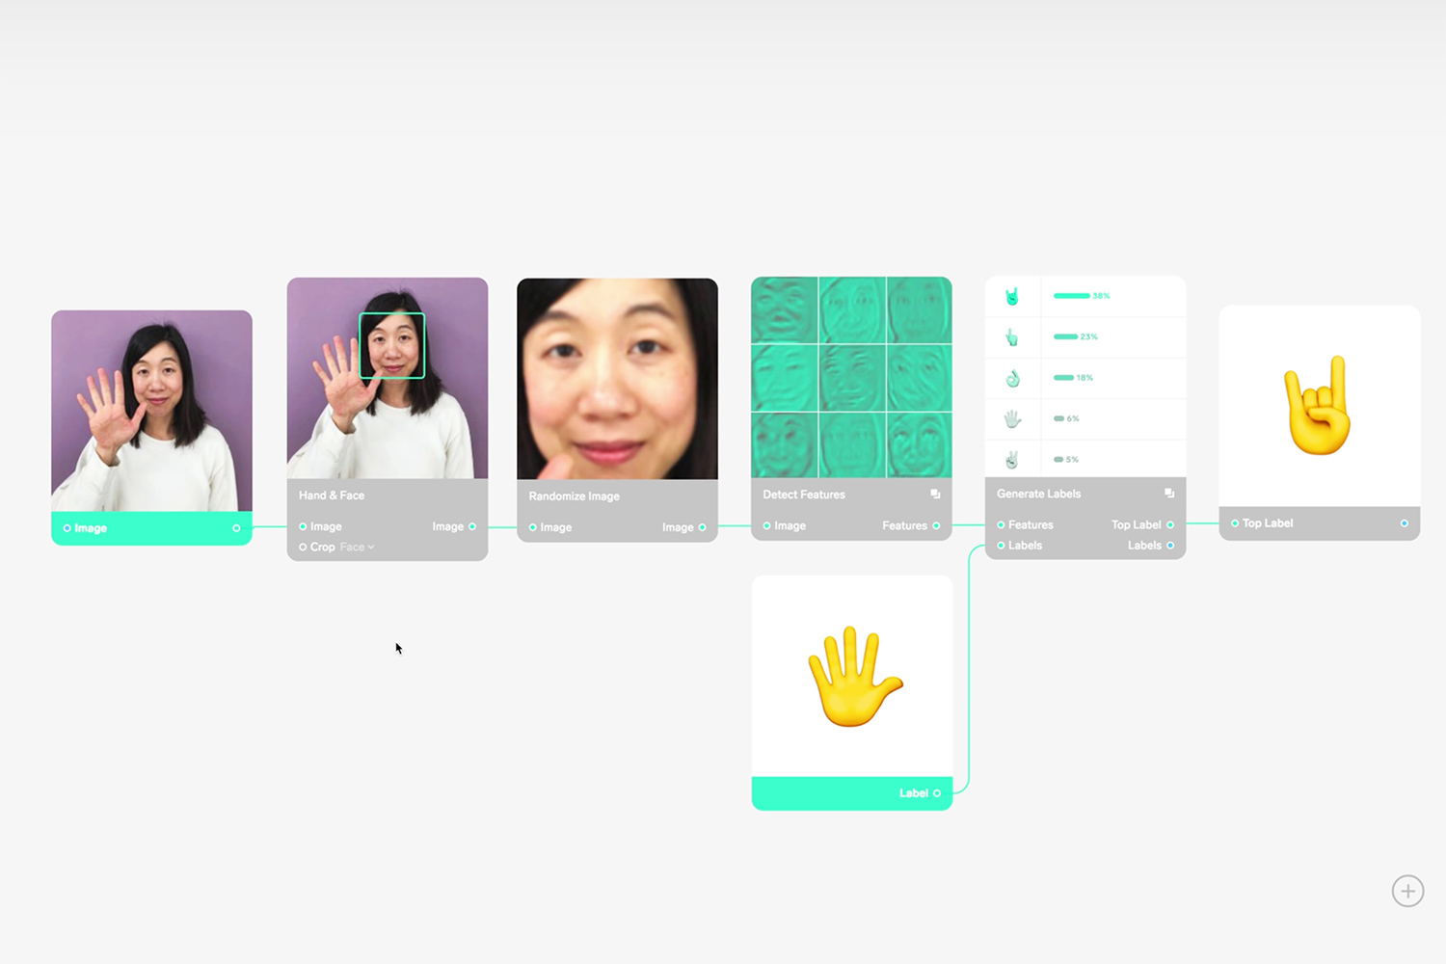This screenshot has width=1446, height=964.
Task: Select the pointing-finger emoji in the label list
Action: pyautogui.click(x=1012, y=336)
